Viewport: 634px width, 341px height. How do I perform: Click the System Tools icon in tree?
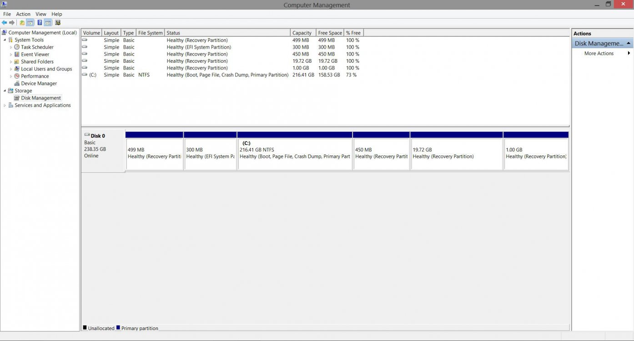pyautogui.click(x=11, y=40)
